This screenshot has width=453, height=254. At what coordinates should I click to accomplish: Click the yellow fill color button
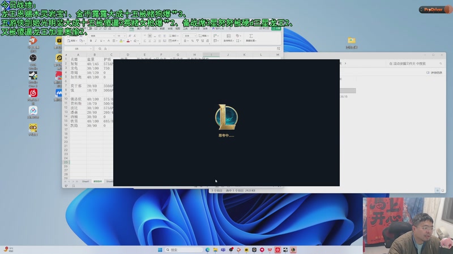pyautogui.click(x=121, y=41)
